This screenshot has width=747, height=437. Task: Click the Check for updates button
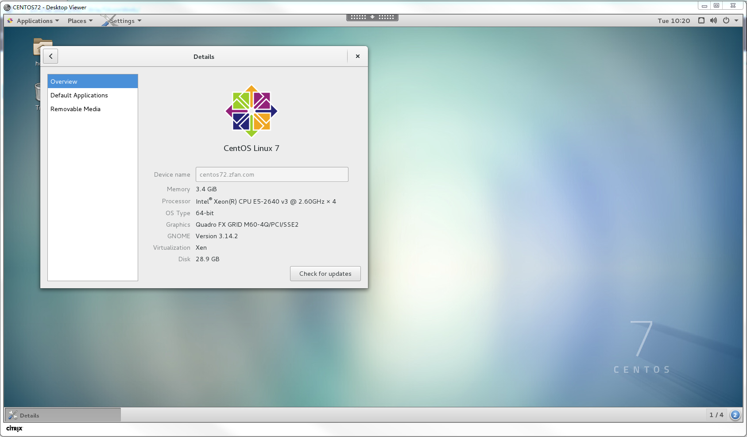click(x=325, y=274)
